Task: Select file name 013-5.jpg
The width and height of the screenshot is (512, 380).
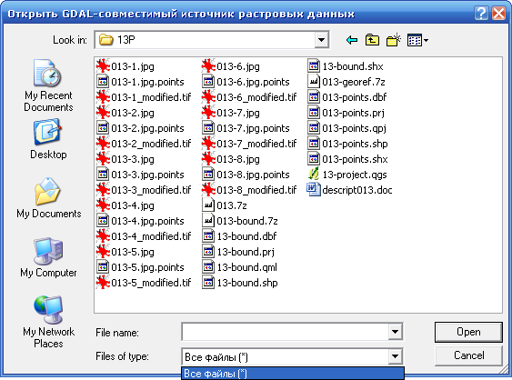Action: coord(133,252)
